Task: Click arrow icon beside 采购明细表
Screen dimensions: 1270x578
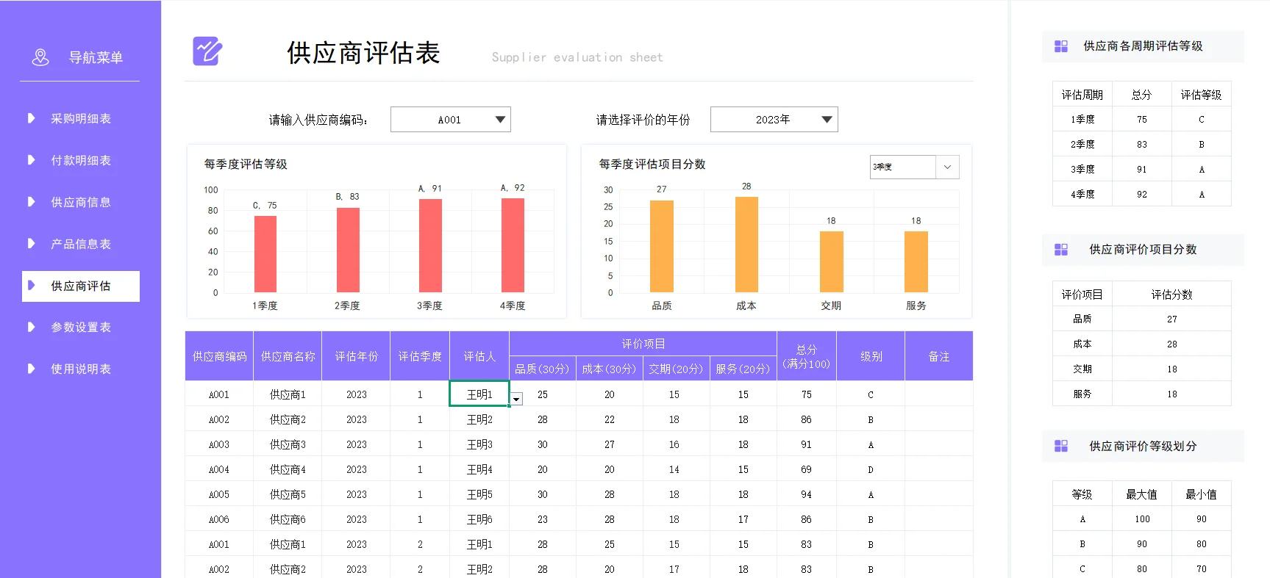Action: [x=31, y=118]
